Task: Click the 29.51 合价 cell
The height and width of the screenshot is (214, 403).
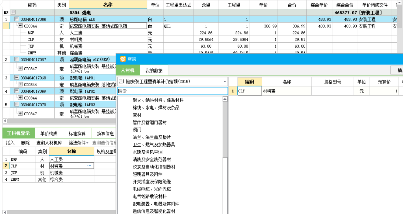Action: [x=292, y=39]
